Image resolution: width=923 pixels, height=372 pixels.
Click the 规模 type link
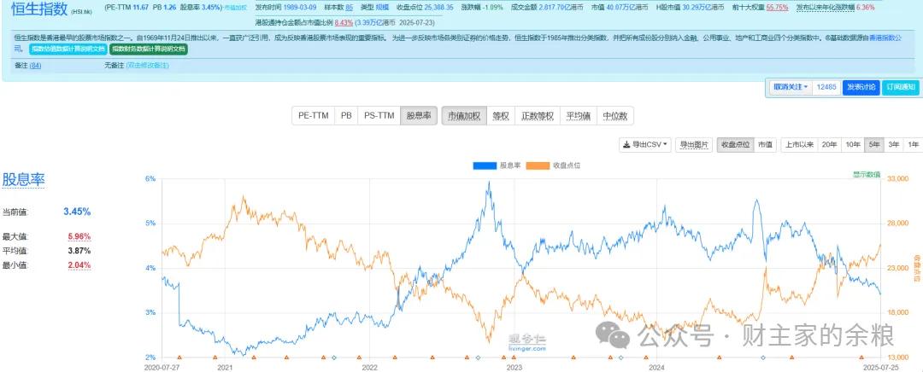pyautogui.click(x=383, y=8)
